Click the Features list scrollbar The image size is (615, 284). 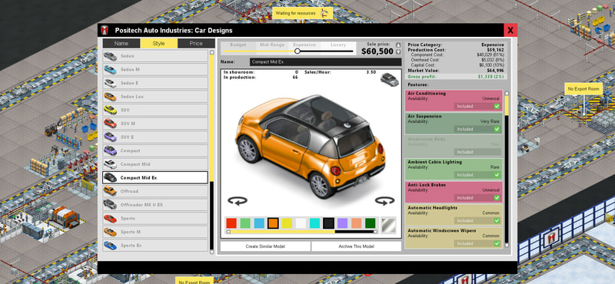507,170
